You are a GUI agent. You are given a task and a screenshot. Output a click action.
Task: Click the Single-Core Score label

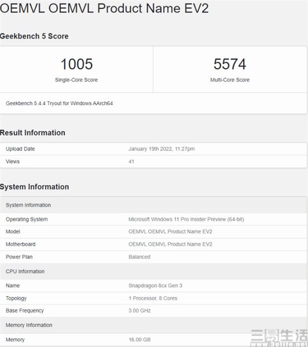point(76,80)
